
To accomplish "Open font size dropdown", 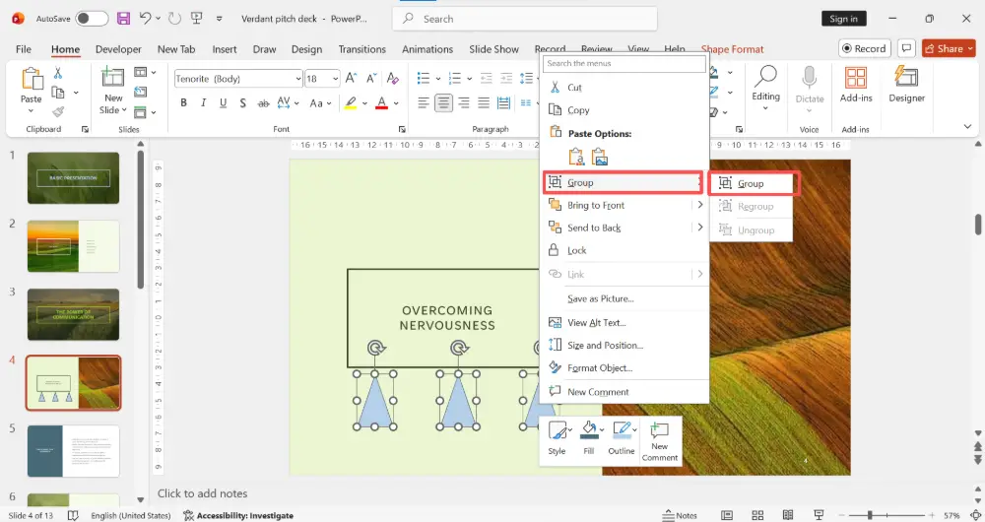I will (x=336, y=79).
